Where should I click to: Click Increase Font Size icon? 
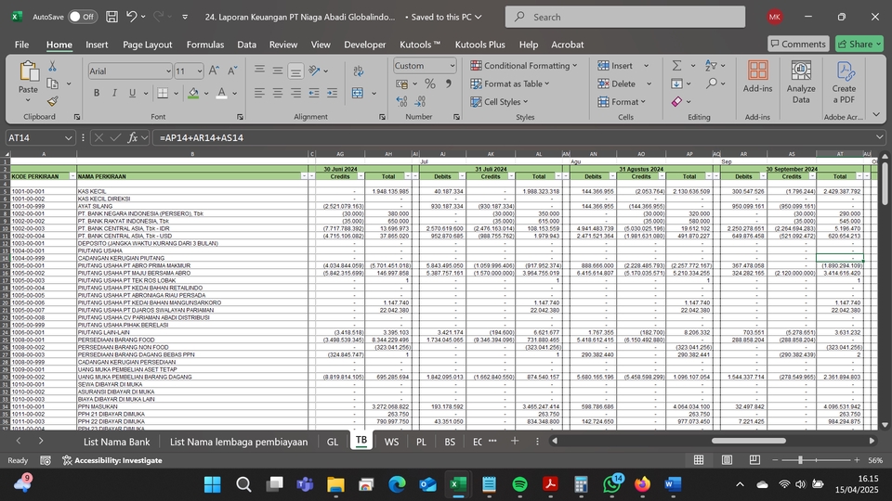click(x=214, y=71)
